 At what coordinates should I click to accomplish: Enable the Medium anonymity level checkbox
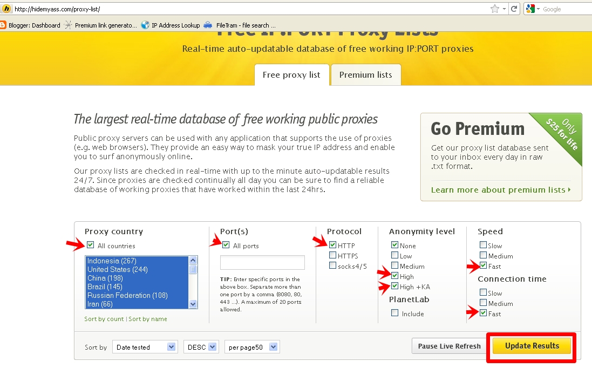(395, 265)
